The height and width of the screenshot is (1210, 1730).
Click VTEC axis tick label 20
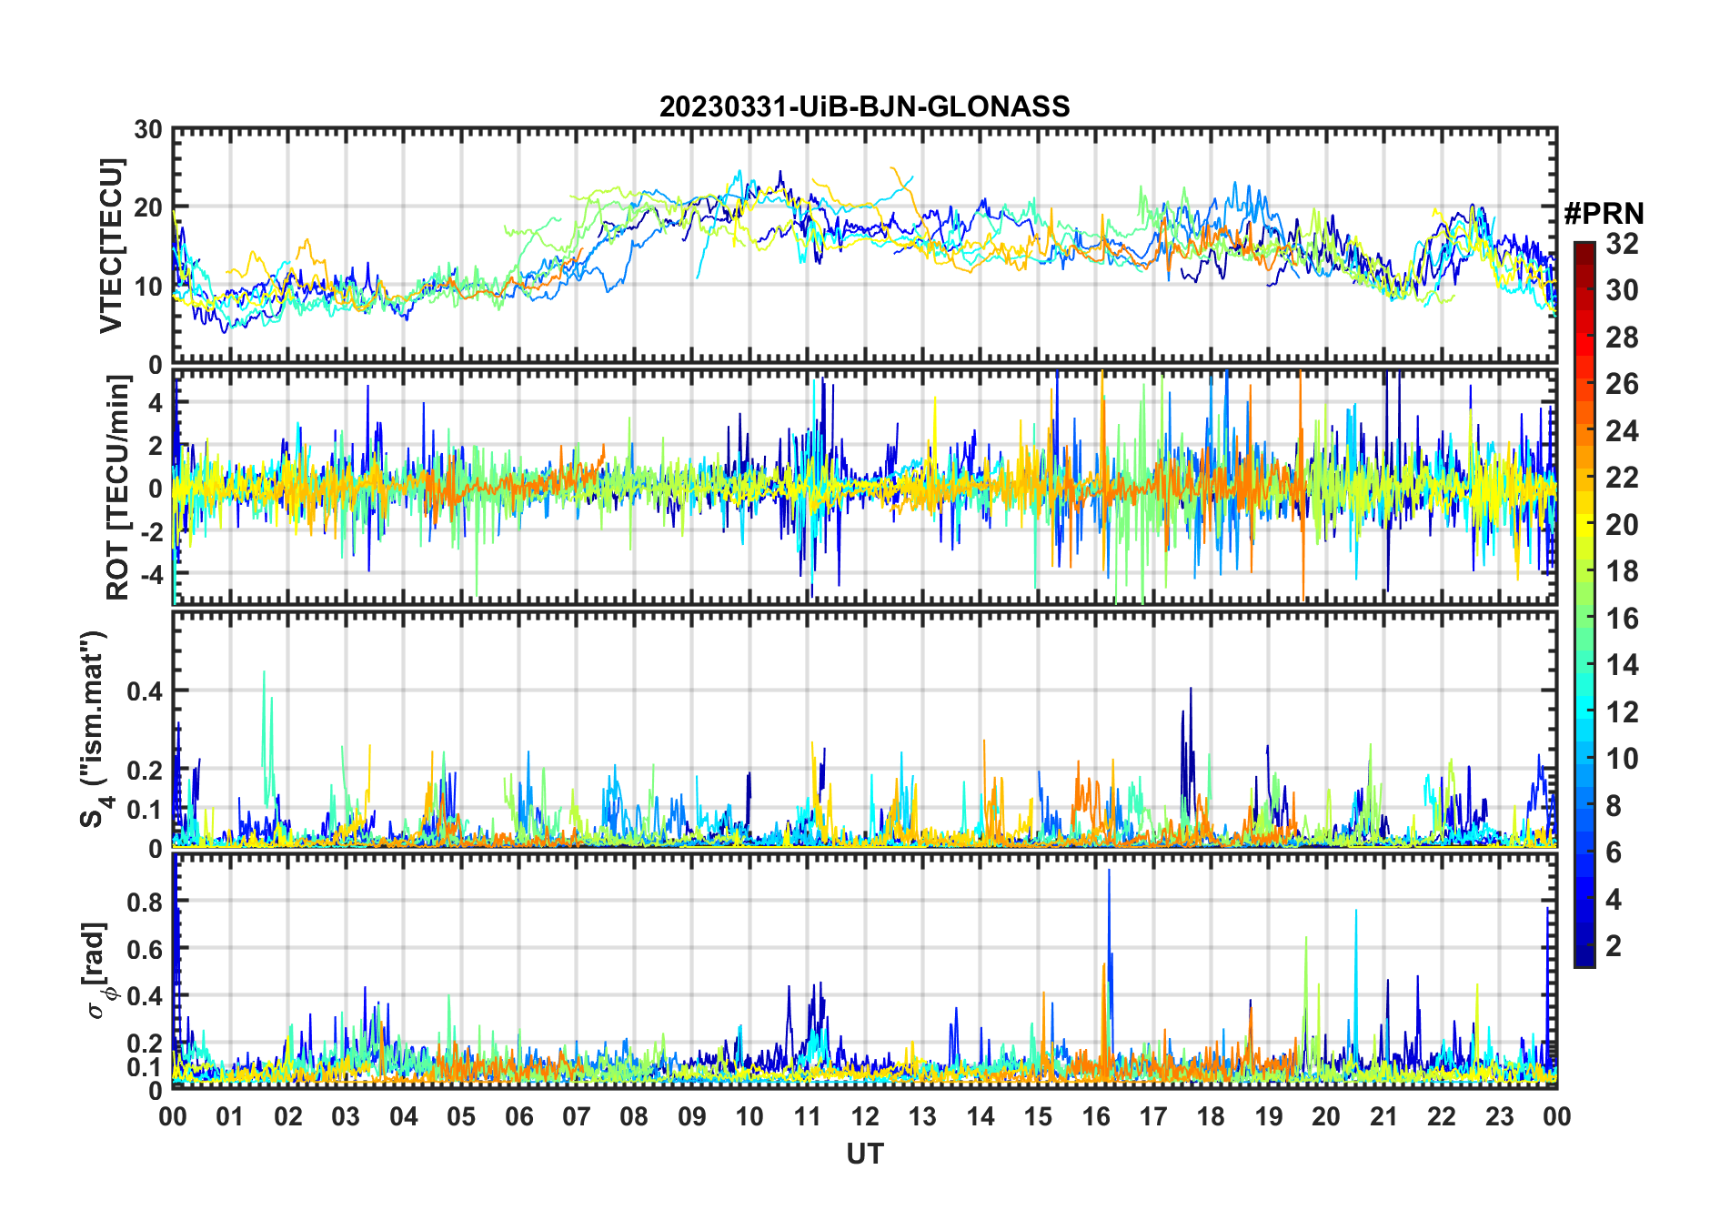click(x=148, y=208)
